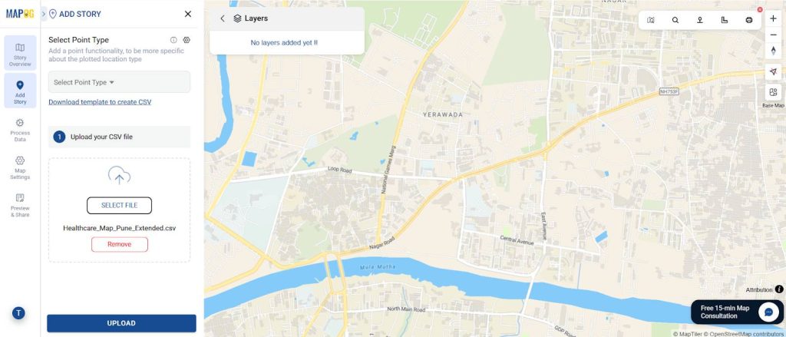Select the location pin tool in the map toolbar
This screenshot has width=786, height=337.
(700, 20)
